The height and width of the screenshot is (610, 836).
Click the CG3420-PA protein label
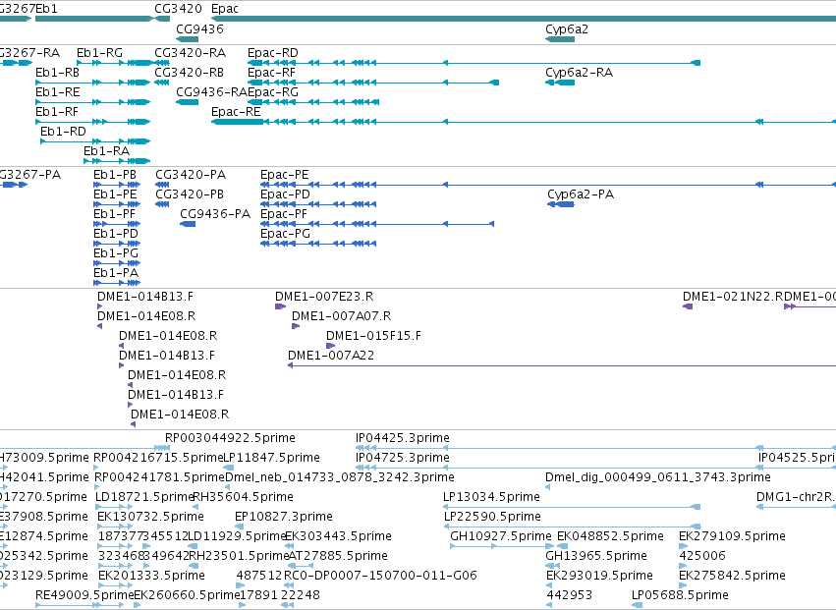click(191, 175)
